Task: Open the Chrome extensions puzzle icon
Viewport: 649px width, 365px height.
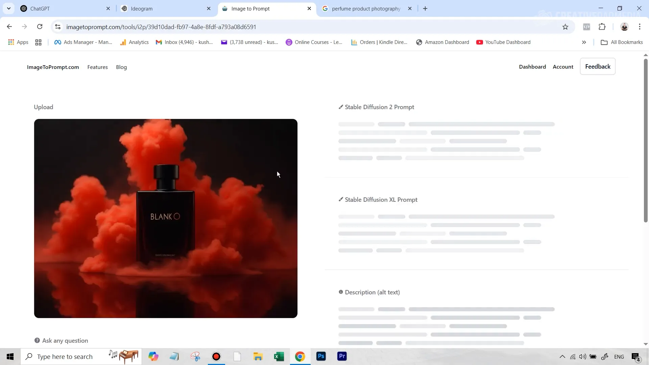Action: (x=602, y=27)
